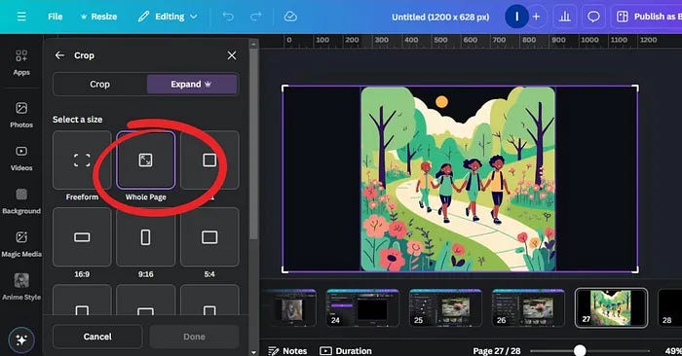Image resolution: width=682 pixels, height=356 pixels.
Task: Select the park illustration on canvas
Action: pyautogui.click(x=458, y=179)
